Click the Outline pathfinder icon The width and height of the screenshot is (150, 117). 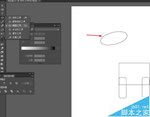pos(24,91)
